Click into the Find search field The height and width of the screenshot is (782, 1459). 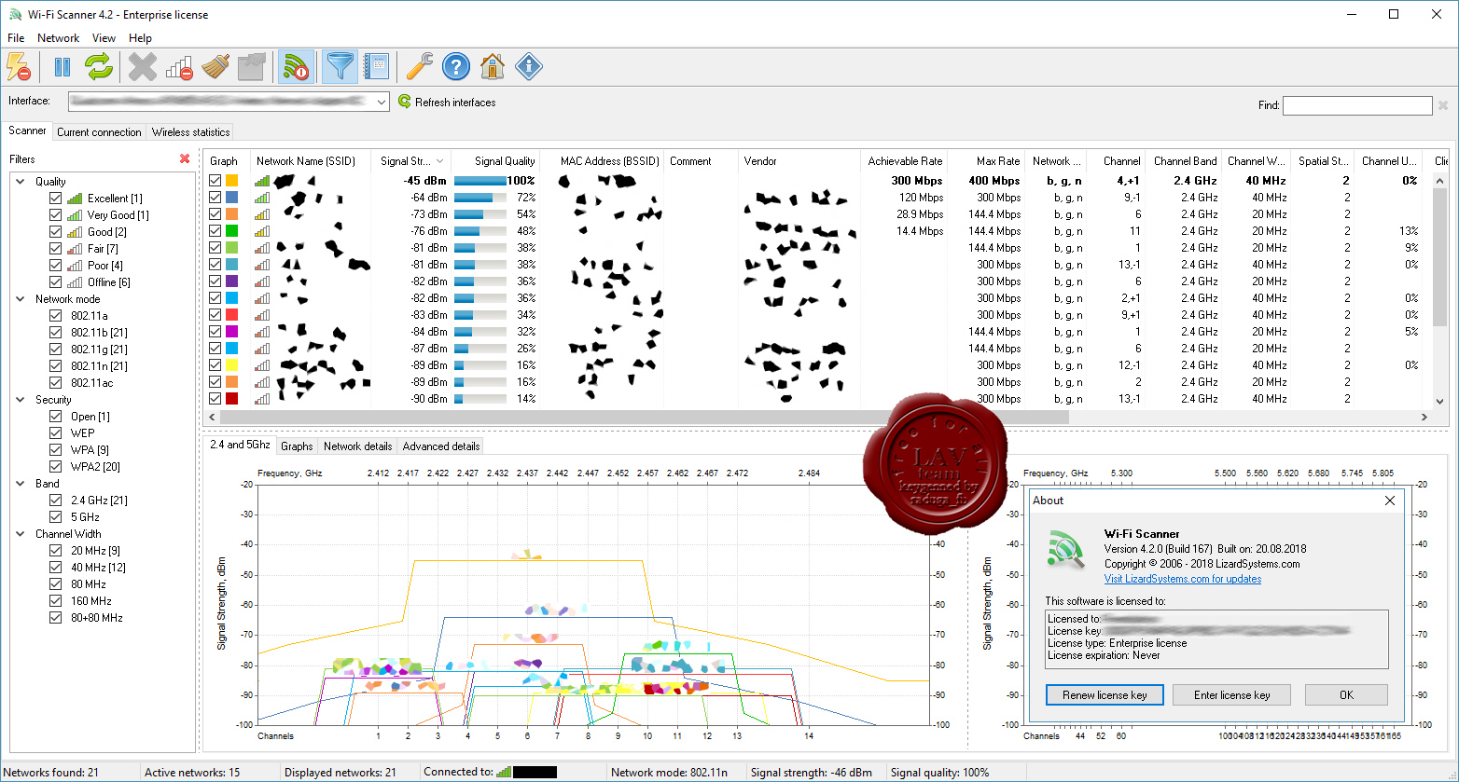[1357, 105]
